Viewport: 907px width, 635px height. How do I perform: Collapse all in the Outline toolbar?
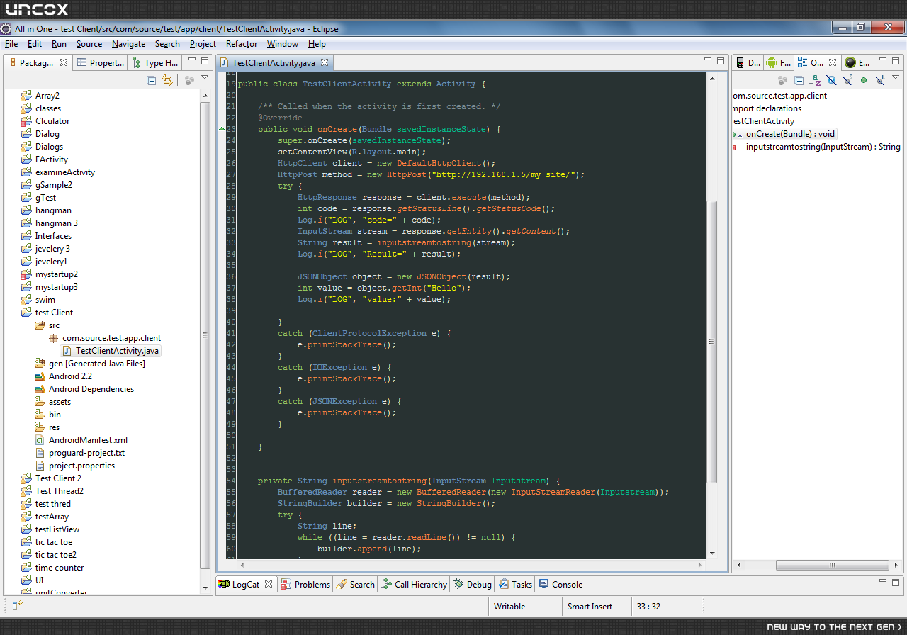799,80
